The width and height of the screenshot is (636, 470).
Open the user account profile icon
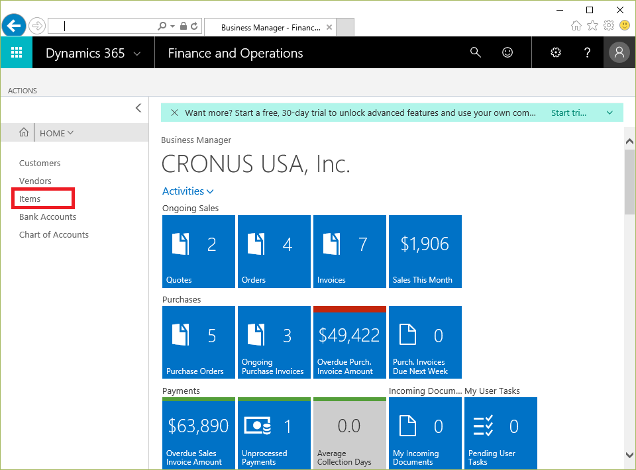(x=619, y=52)
